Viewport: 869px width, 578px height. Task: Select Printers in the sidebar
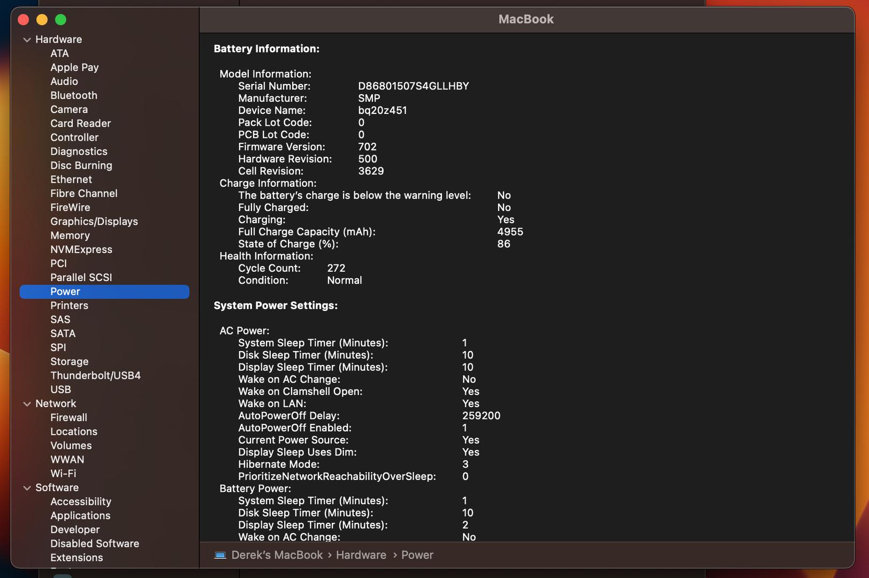pos(69,306)
